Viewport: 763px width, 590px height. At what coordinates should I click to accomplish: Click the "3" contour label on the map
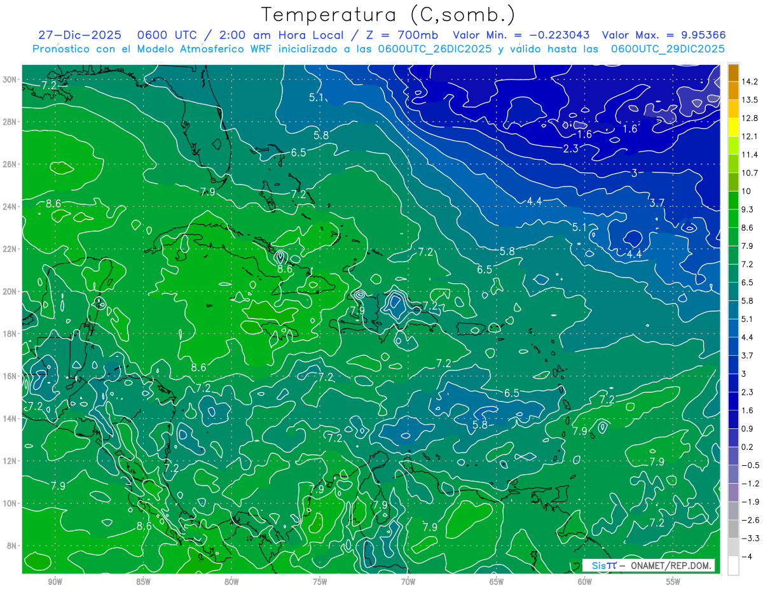pyautogui.click(x=635, y=173)
